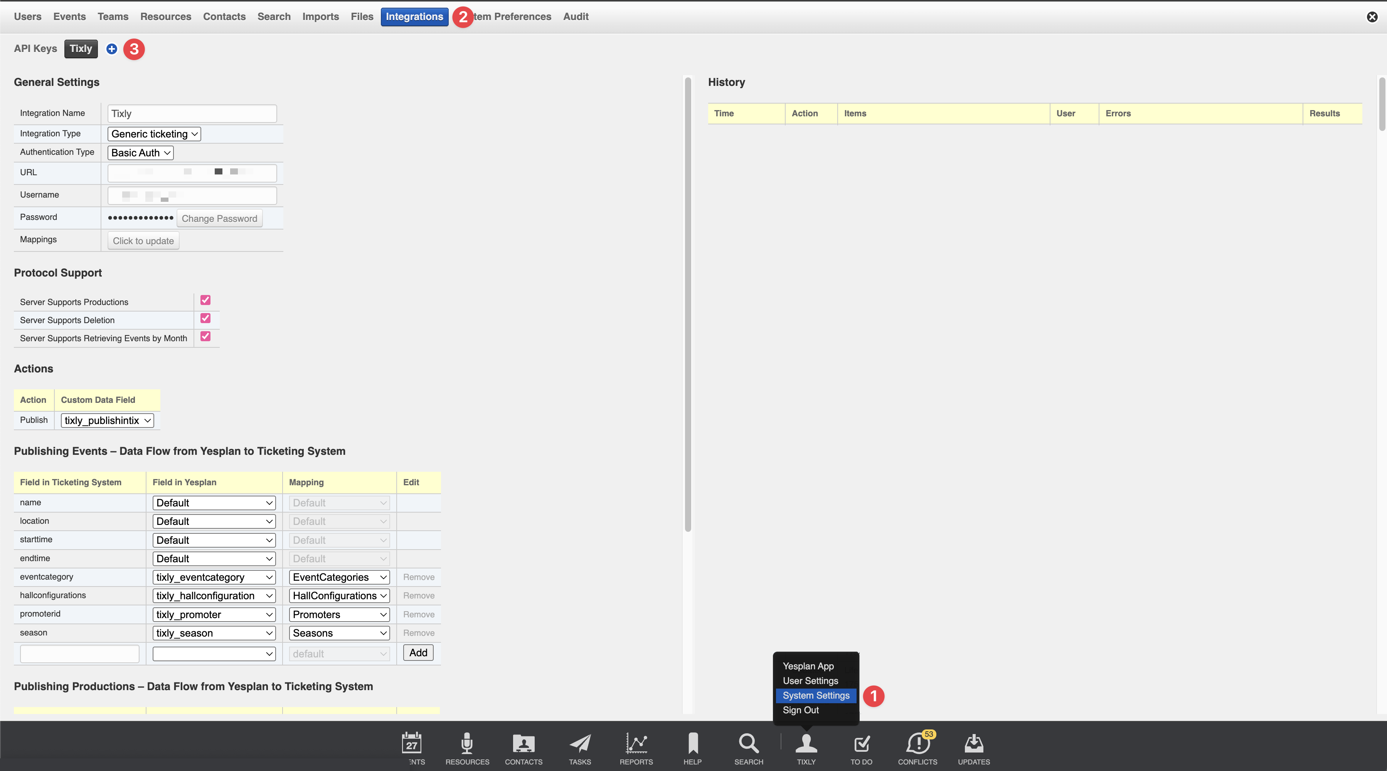Select System Settings in popup menu

tap(816, 696)
